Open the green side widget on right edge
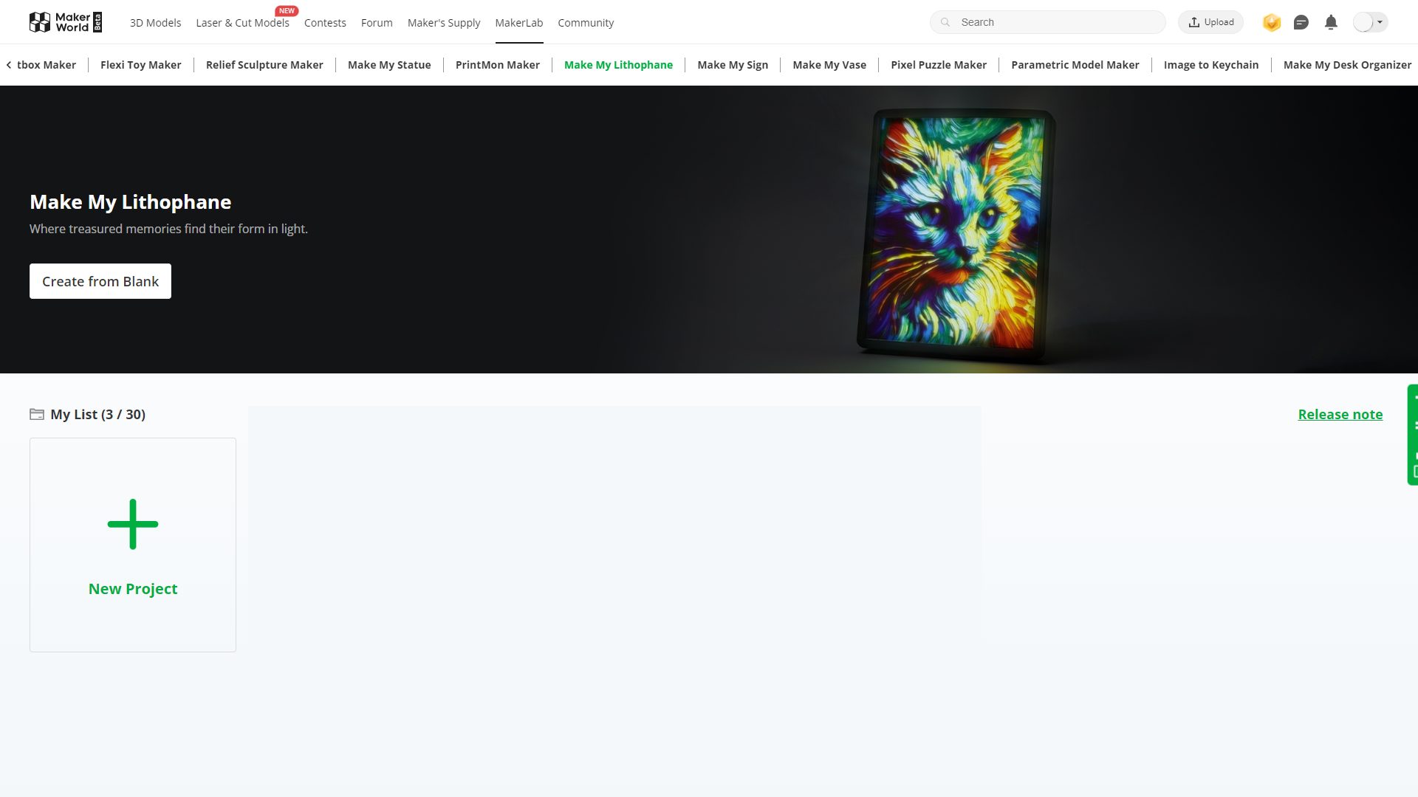The width and height of the screenshot is (1418, 797). click(1413, 435)
